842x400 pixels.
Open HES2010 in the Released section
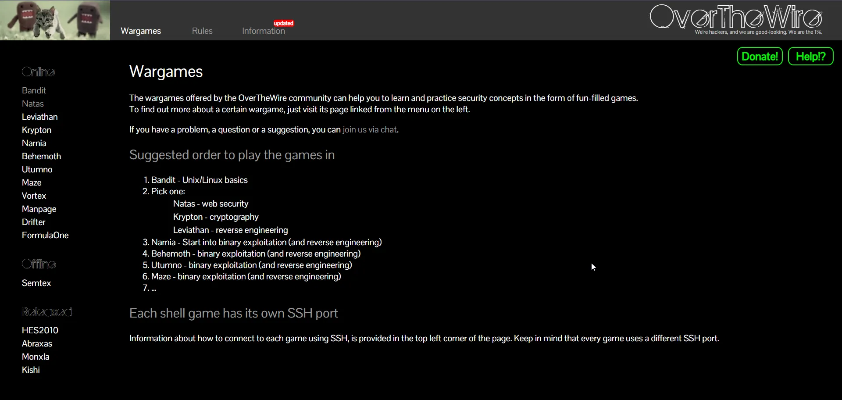point(40,330)
